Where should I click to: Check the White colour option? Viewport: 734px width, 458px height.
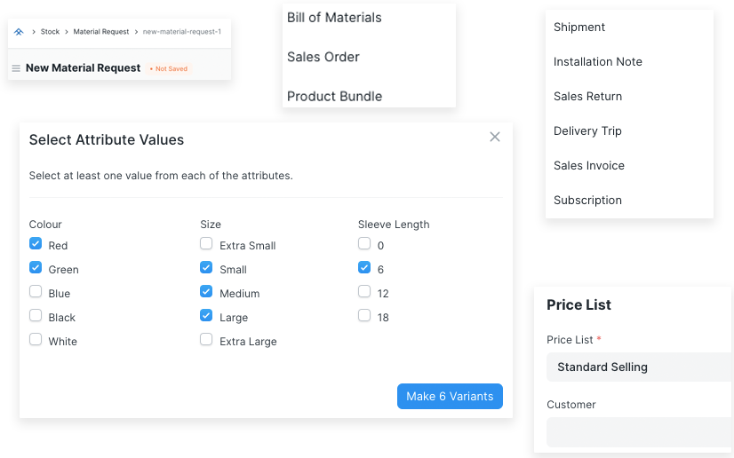click(x=36, y=340)
